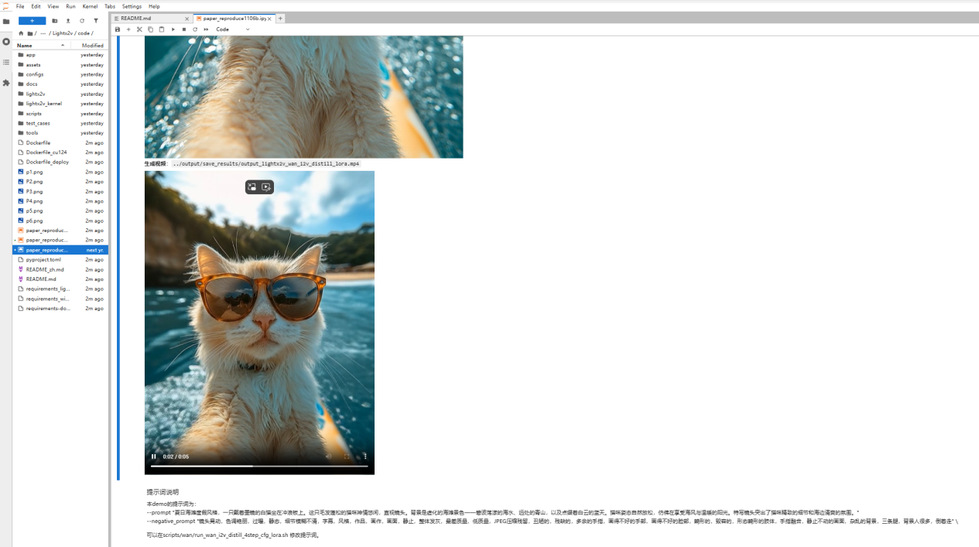Image resolution: width=979 pixels, height=547 pixels.
Task: Open the View menu
Action: [x=53, y=6]
